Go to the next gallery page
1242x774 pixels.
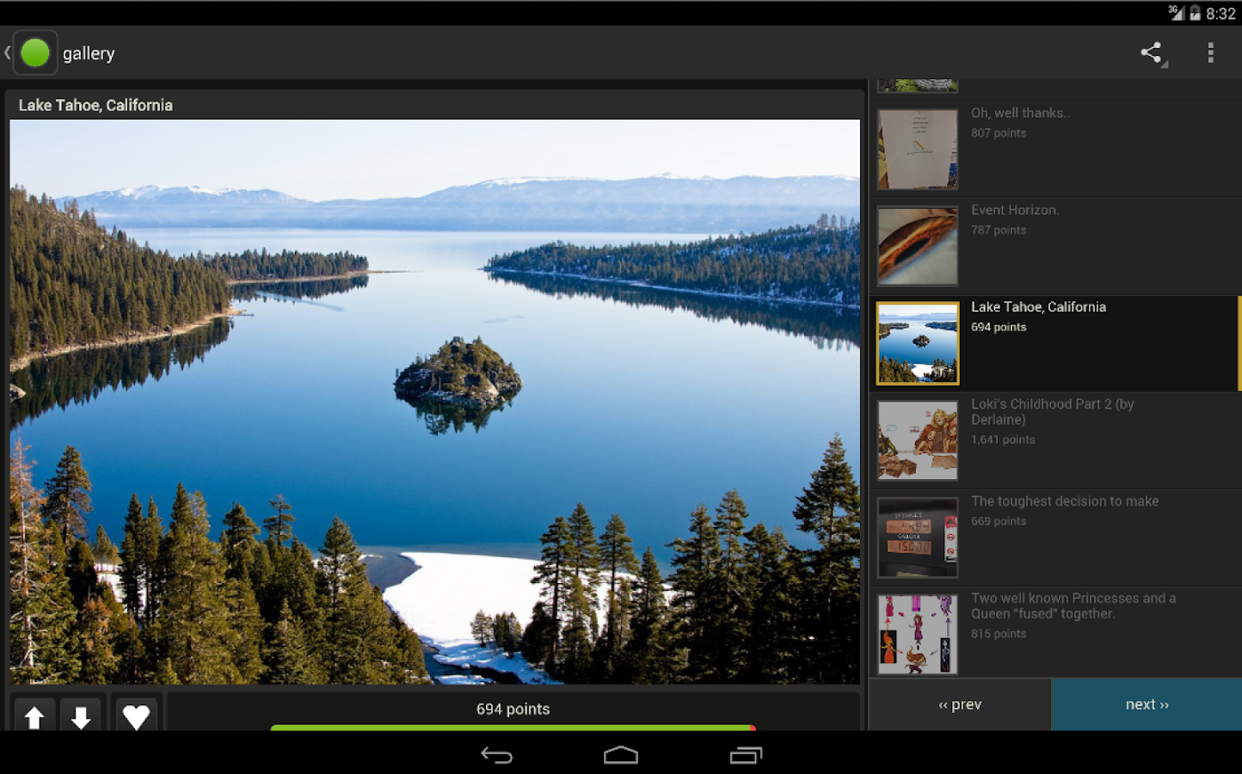coord(1146,703)
